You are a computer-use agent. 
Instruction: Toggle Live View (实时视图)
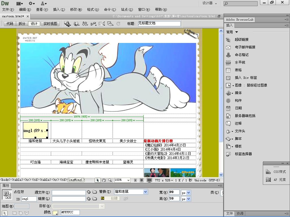(x=50, y=24)
